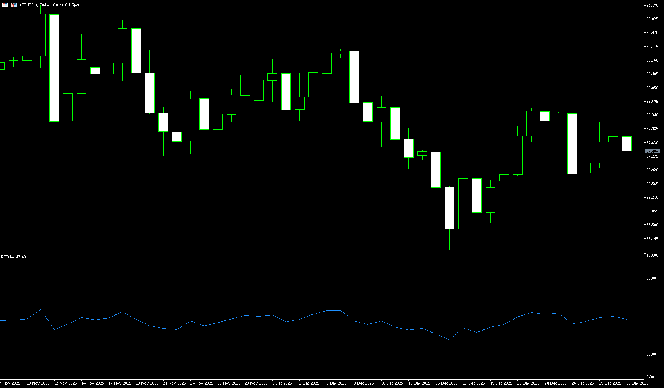The image size is (664, 388).
Task: Click the 15 Dec 2025 date label
Action: coord(447,383)
